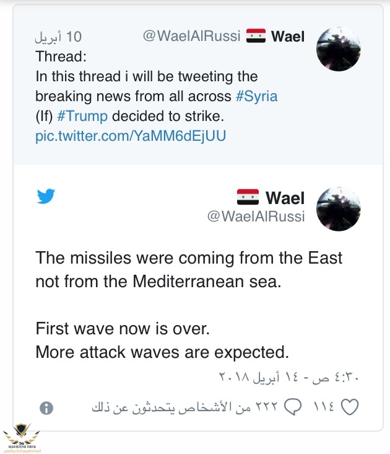Click the Syrian flag beside the main tweet's Wael name
Viewport: 390px width, 454px height.
tap(248, 198)
